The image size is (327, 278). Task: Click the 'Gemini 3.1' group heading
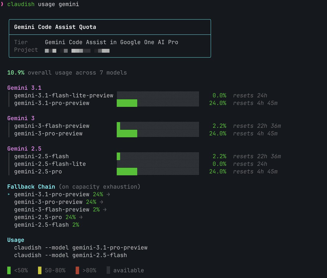click(24, 88)
